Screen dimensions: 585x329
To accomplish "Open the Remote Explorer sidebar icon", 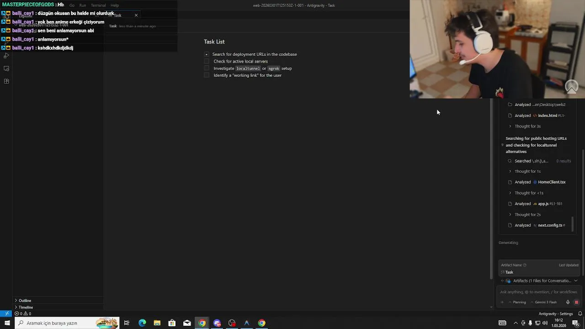I will (x=6, y=69).
